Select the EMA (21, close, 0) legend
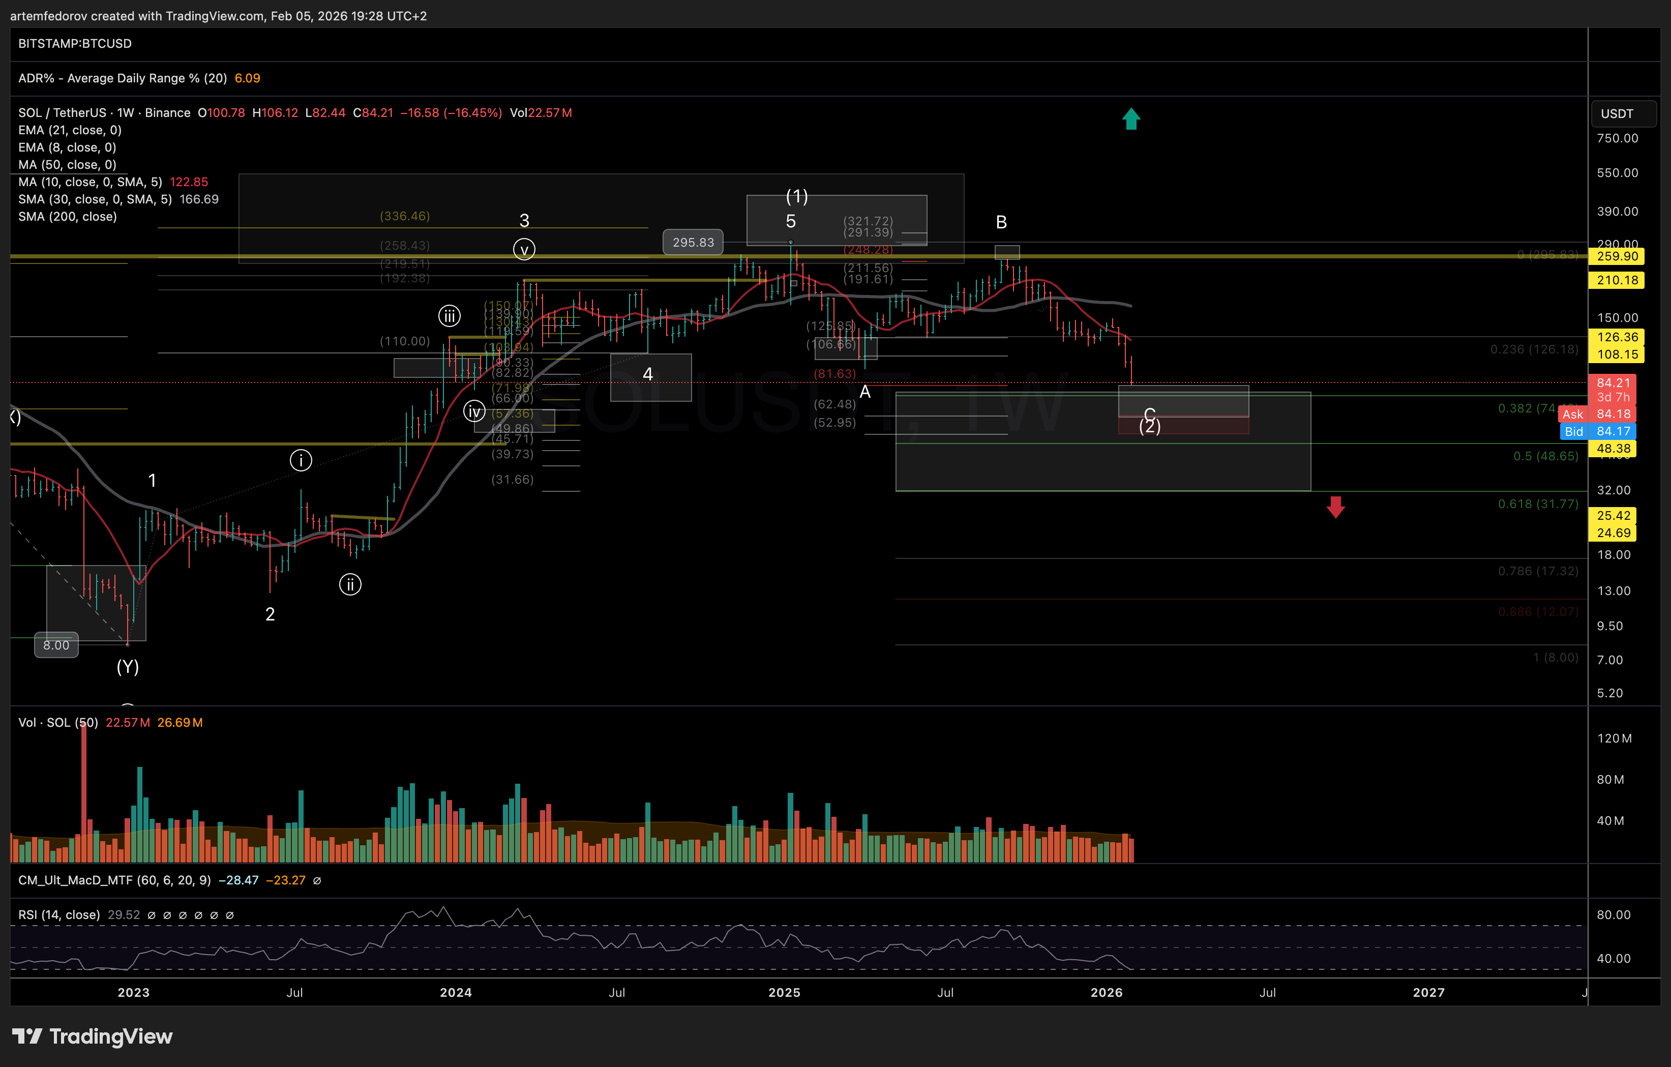The height and width of the screenshot is (1067, 1671). point(70,130)
